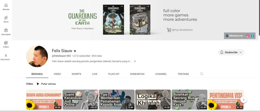
Task: Open Berapa Harga Keimananmu Episode 6 video
Action: click(44, 100)
